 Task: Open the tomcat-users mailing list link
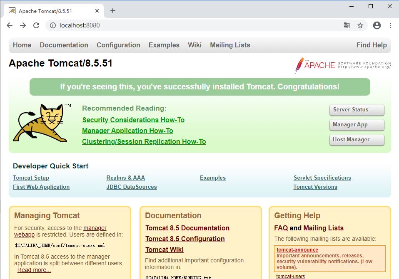coord(291,276)
